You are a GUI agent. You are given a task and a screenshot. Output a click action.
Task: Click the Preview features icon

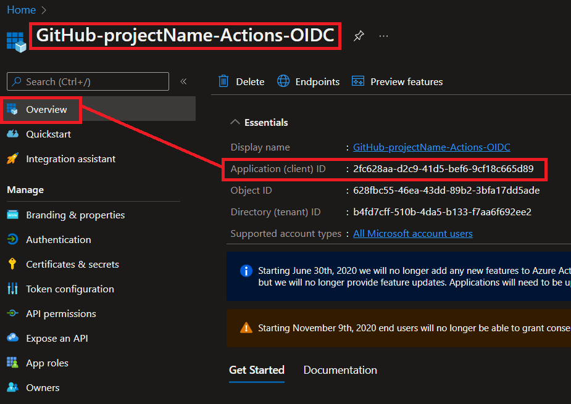[x=357, y=81]
